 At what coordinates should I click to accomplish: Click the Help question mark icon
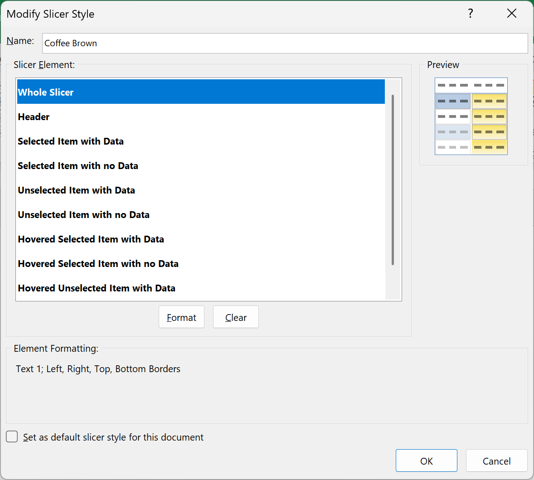click(x=471, y=14)
